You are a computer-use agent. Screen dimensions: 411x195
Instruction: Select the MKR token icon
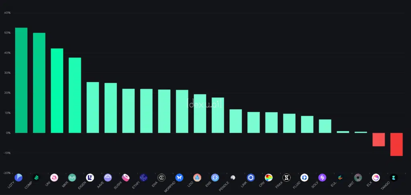72,177
